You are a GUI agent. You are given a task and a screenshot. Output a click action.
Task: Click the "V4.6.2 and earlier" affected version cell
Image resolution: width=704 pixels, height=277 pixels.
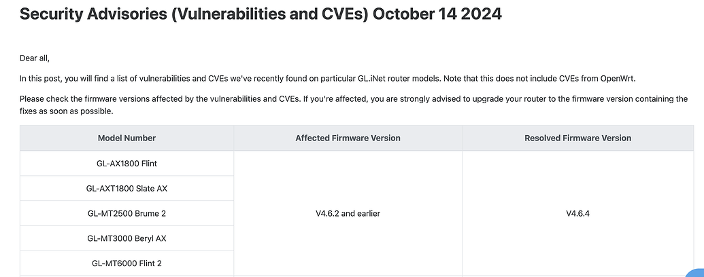point(348,213)
